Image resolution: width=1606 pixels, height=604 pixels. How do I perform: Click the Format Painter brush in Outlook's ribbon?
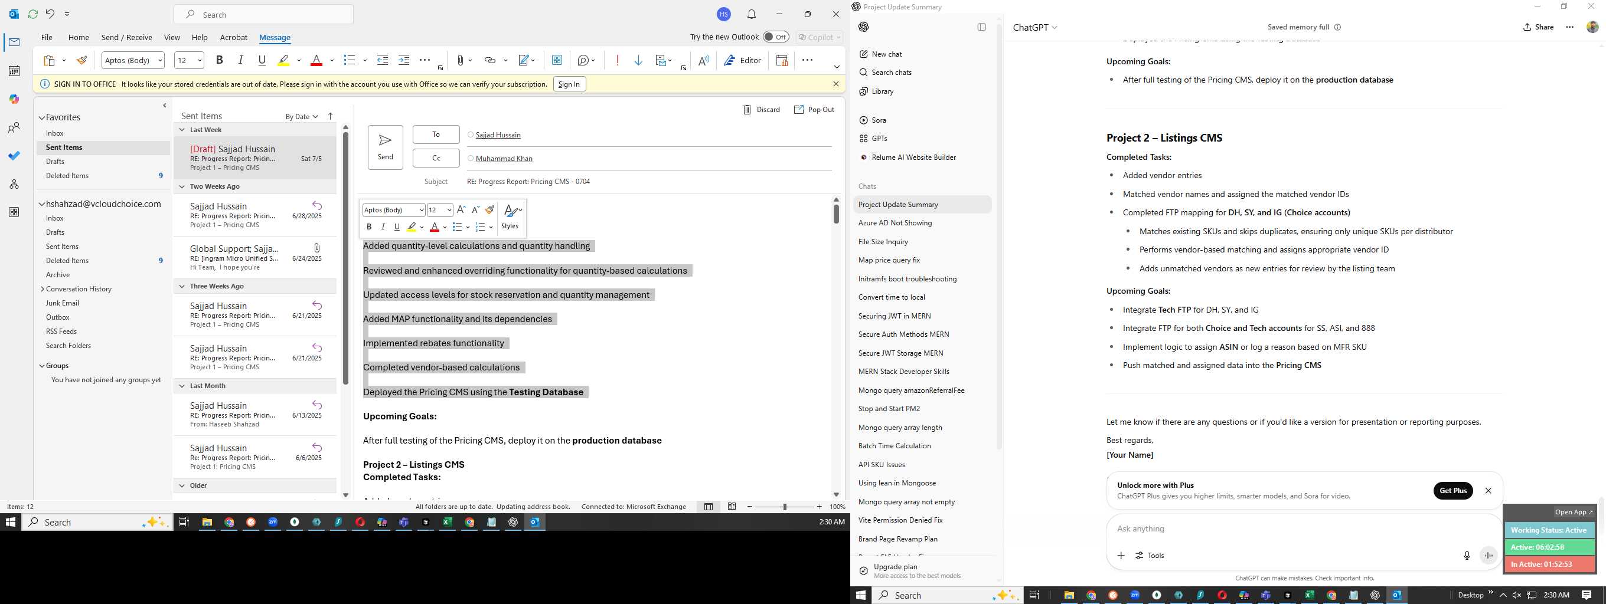[81, 60]
